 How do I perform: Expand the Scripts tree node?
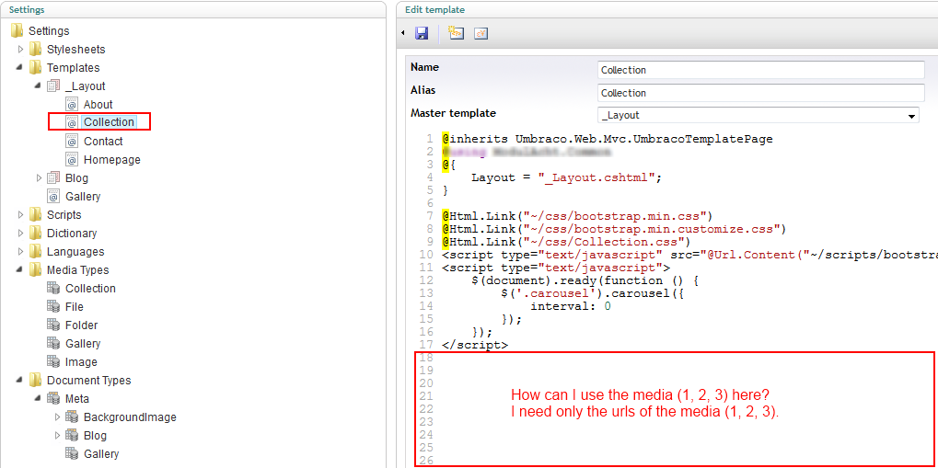[x=21, y=214]
